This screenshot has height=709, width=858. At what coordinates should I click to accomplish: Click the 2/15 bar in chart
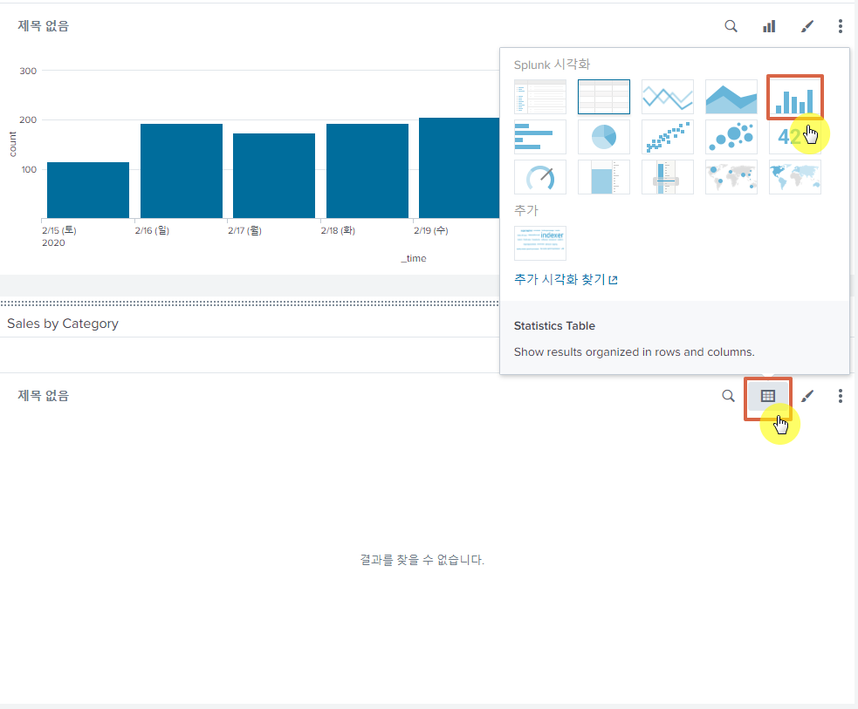[88, 190]
